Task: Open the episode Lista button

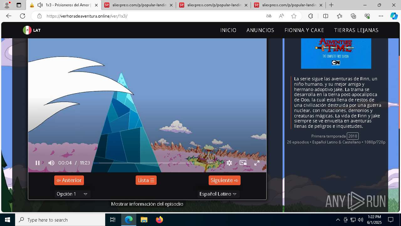Action: tap(146, 180)
